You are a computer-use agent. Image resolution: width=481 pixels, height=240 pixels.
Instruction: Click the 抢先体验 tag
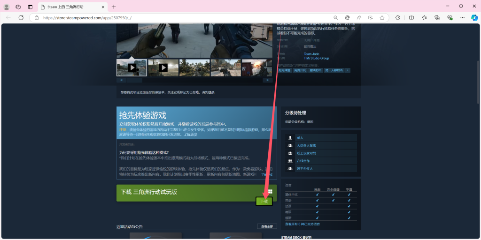[284, 70]
